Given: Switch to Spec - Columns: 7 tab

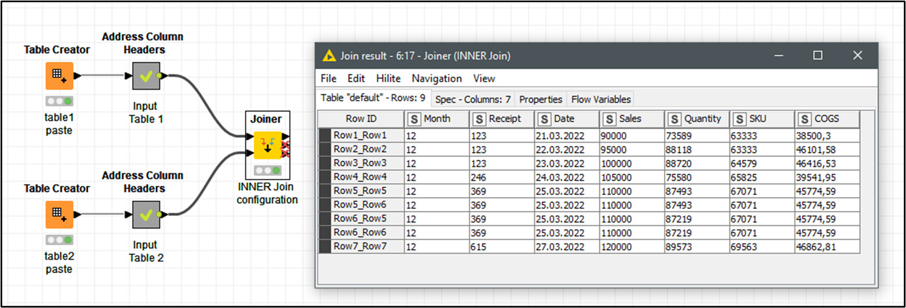Looking at the screenshot, I should coord(473,99).
